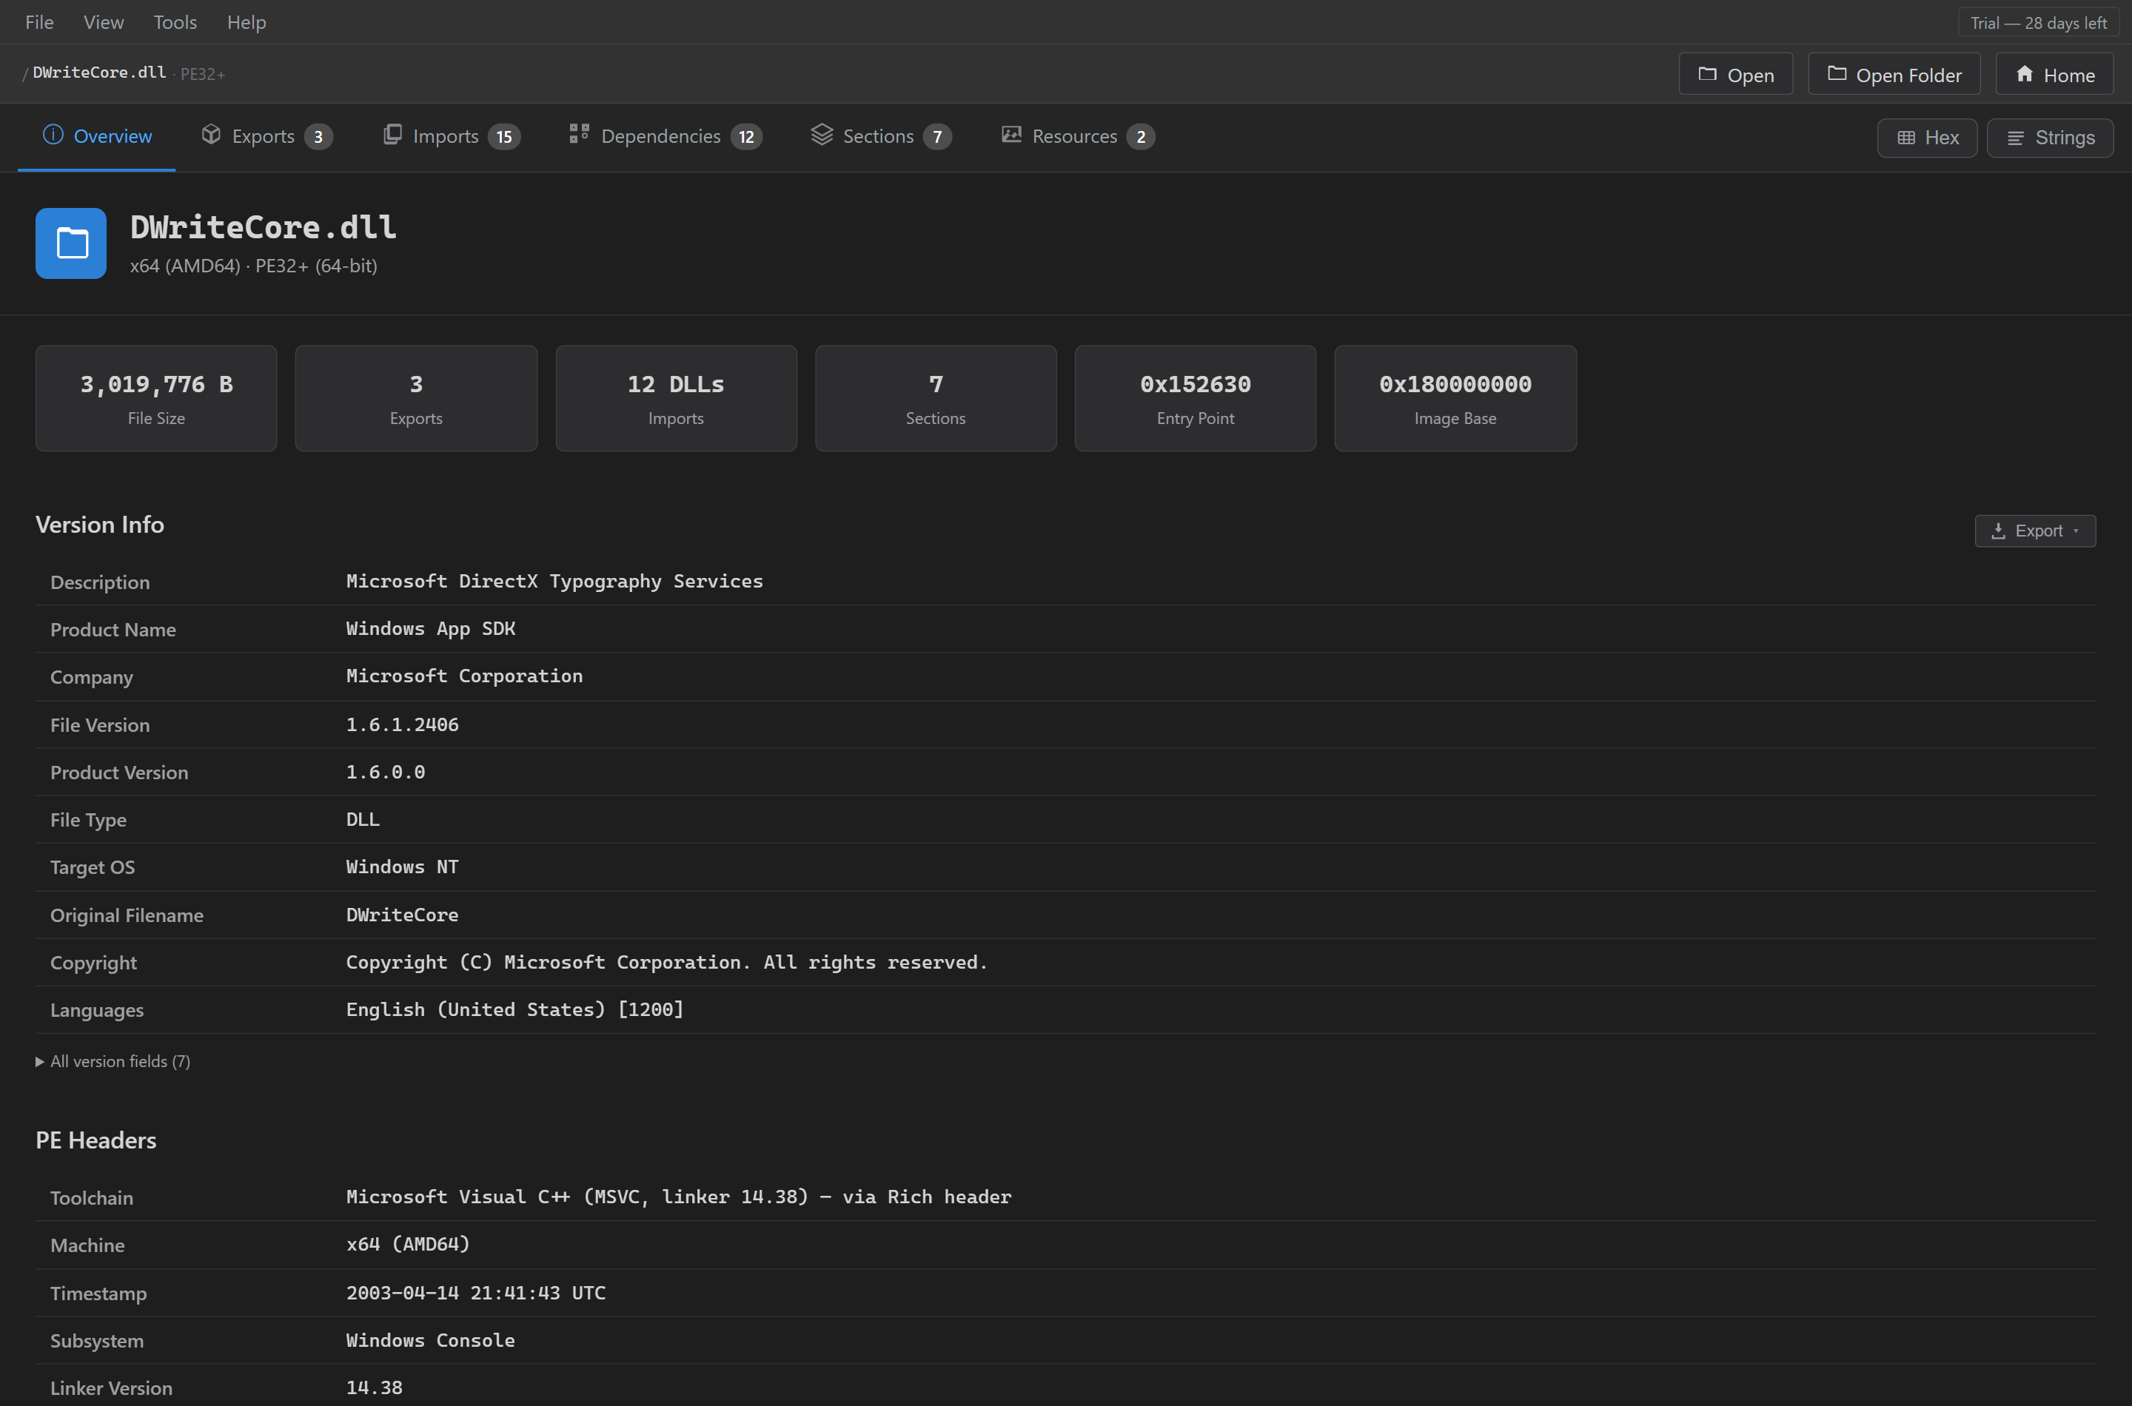Screen dimensions: 2132x1406
Task: Click the File Version value 1.6.1.2406
Action: (403, 724)
